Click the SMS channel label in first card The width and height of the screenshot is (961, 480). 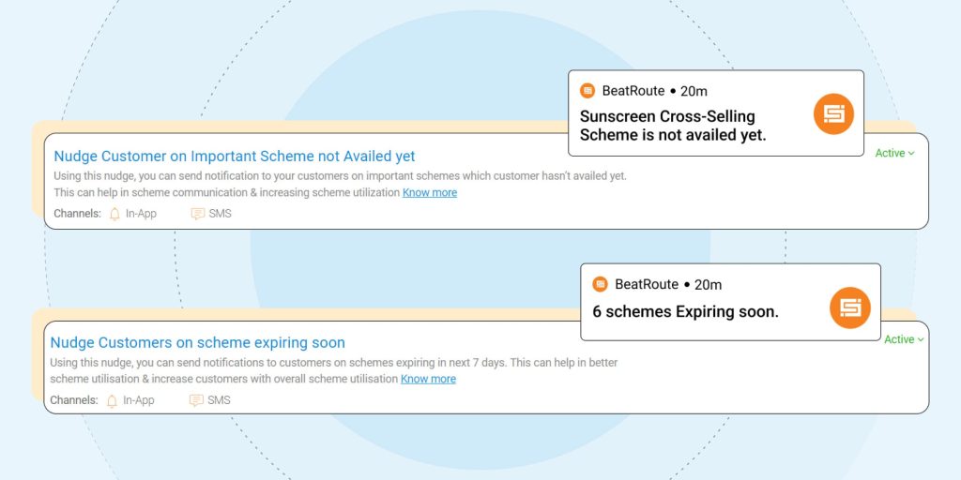(221, 214)
